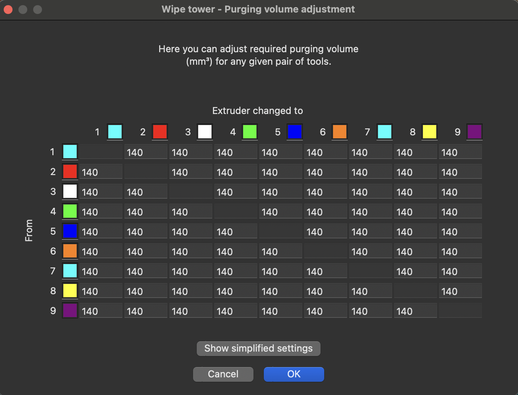Pick the blue swatch in row 5
518x395 pixels.
click(70, 231)
